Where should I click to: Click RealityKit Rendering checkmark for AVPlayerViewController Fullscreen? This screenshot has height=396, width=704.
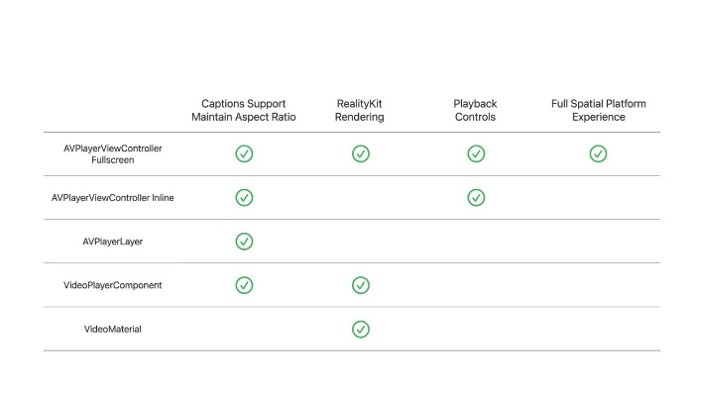tap(361, 153)
